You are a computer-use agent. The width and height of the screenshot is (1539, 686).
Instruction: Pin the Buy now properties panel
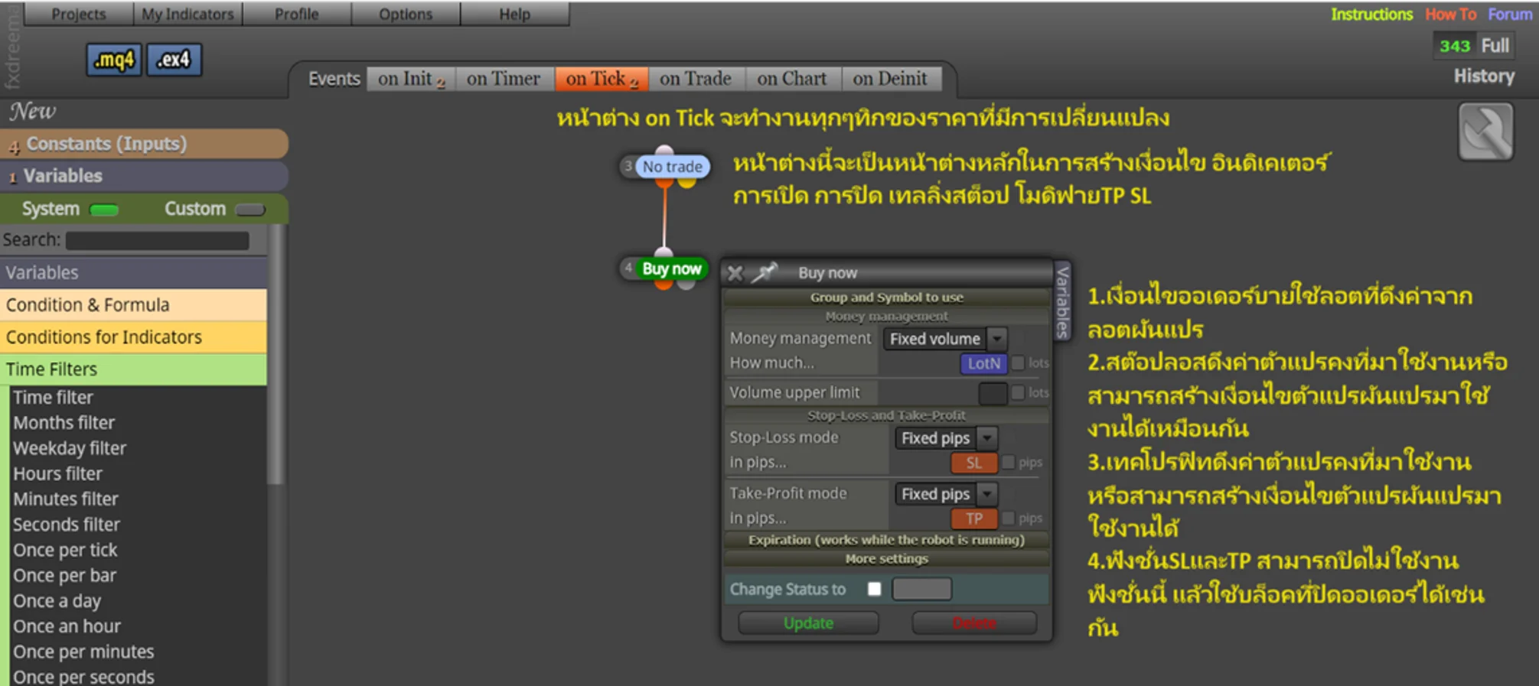765,272
